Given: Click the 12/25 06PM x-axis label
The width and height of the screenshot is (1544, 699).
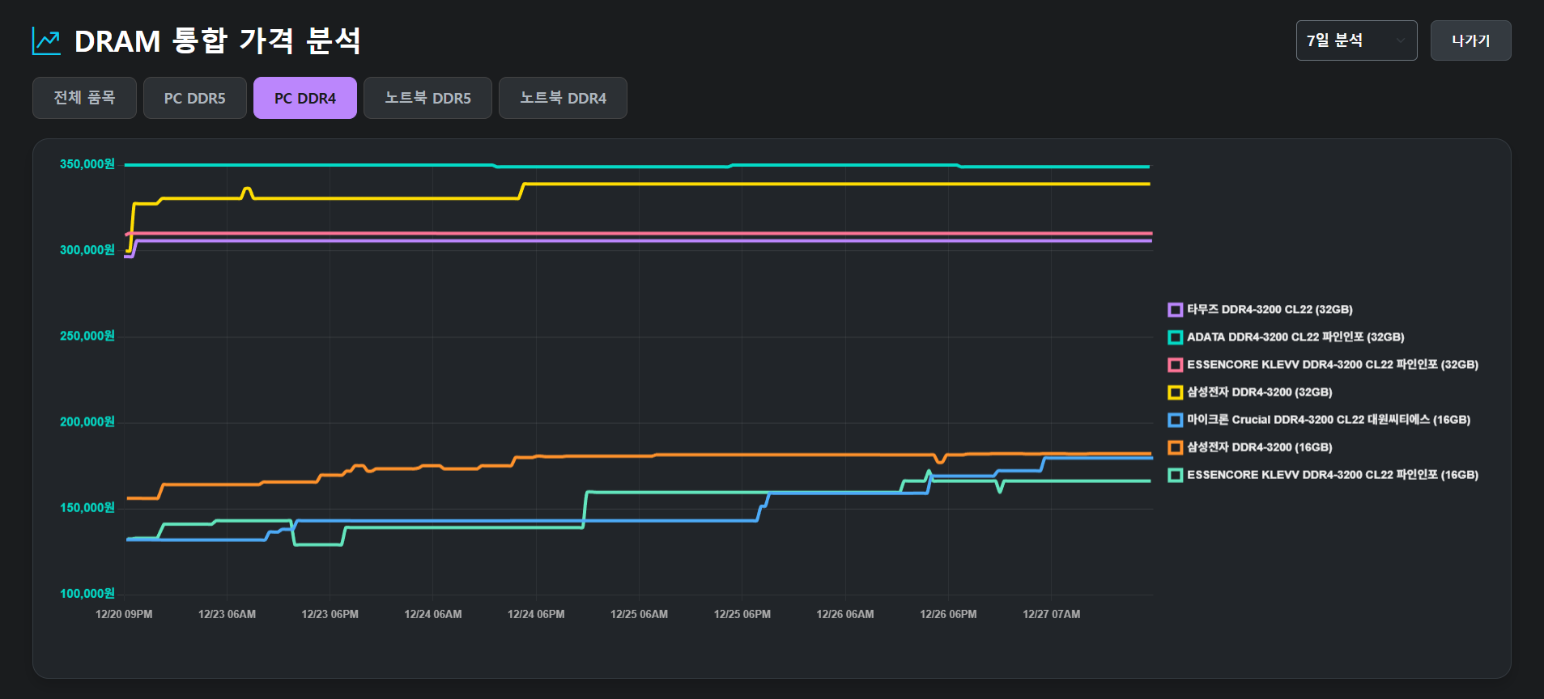Looking at the screenshot, I should pos(742,614).
